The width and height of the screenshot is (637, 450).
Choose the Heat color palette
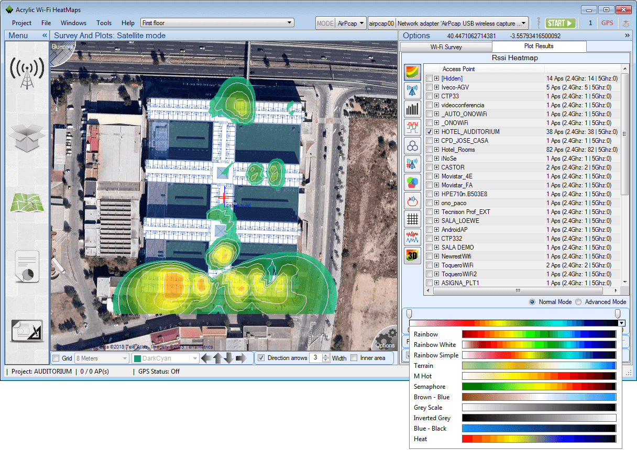tap(514, 439)
